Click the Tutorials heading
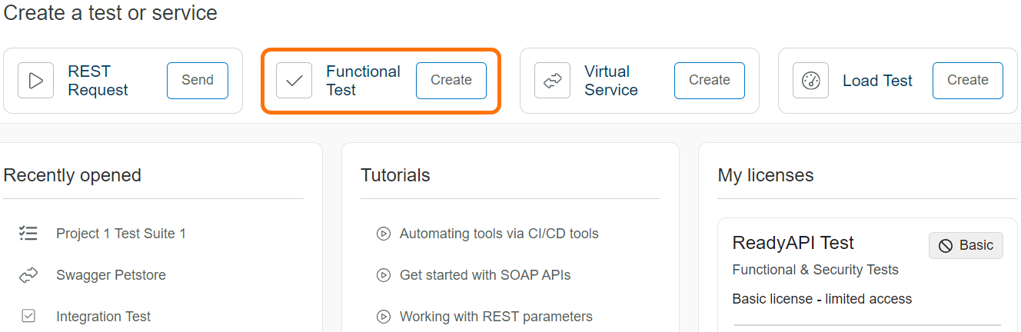Viewport: 1021px width, 332px height. click(395, 175)
